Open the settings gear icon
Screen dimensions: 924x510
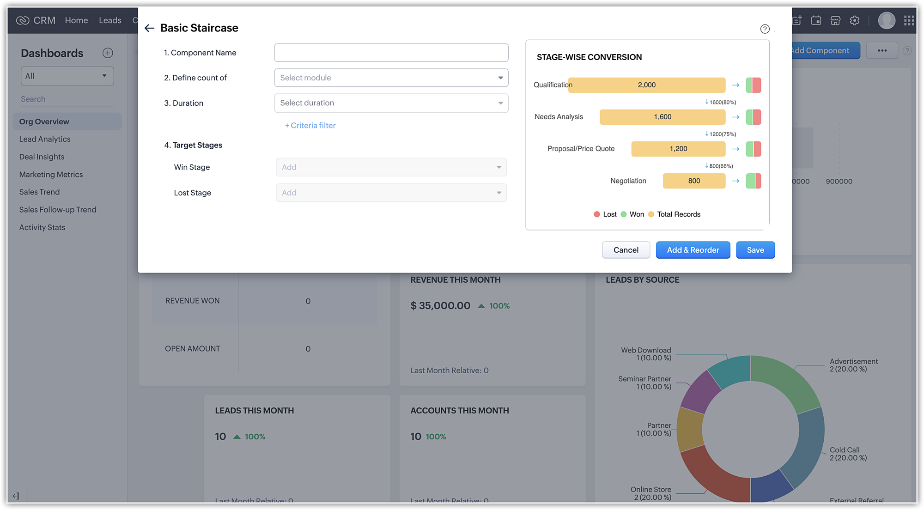coord(855,20)
